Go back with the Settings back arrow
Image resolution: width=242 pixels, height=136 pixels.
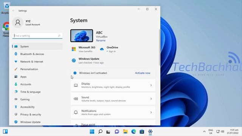click(14, 11)
